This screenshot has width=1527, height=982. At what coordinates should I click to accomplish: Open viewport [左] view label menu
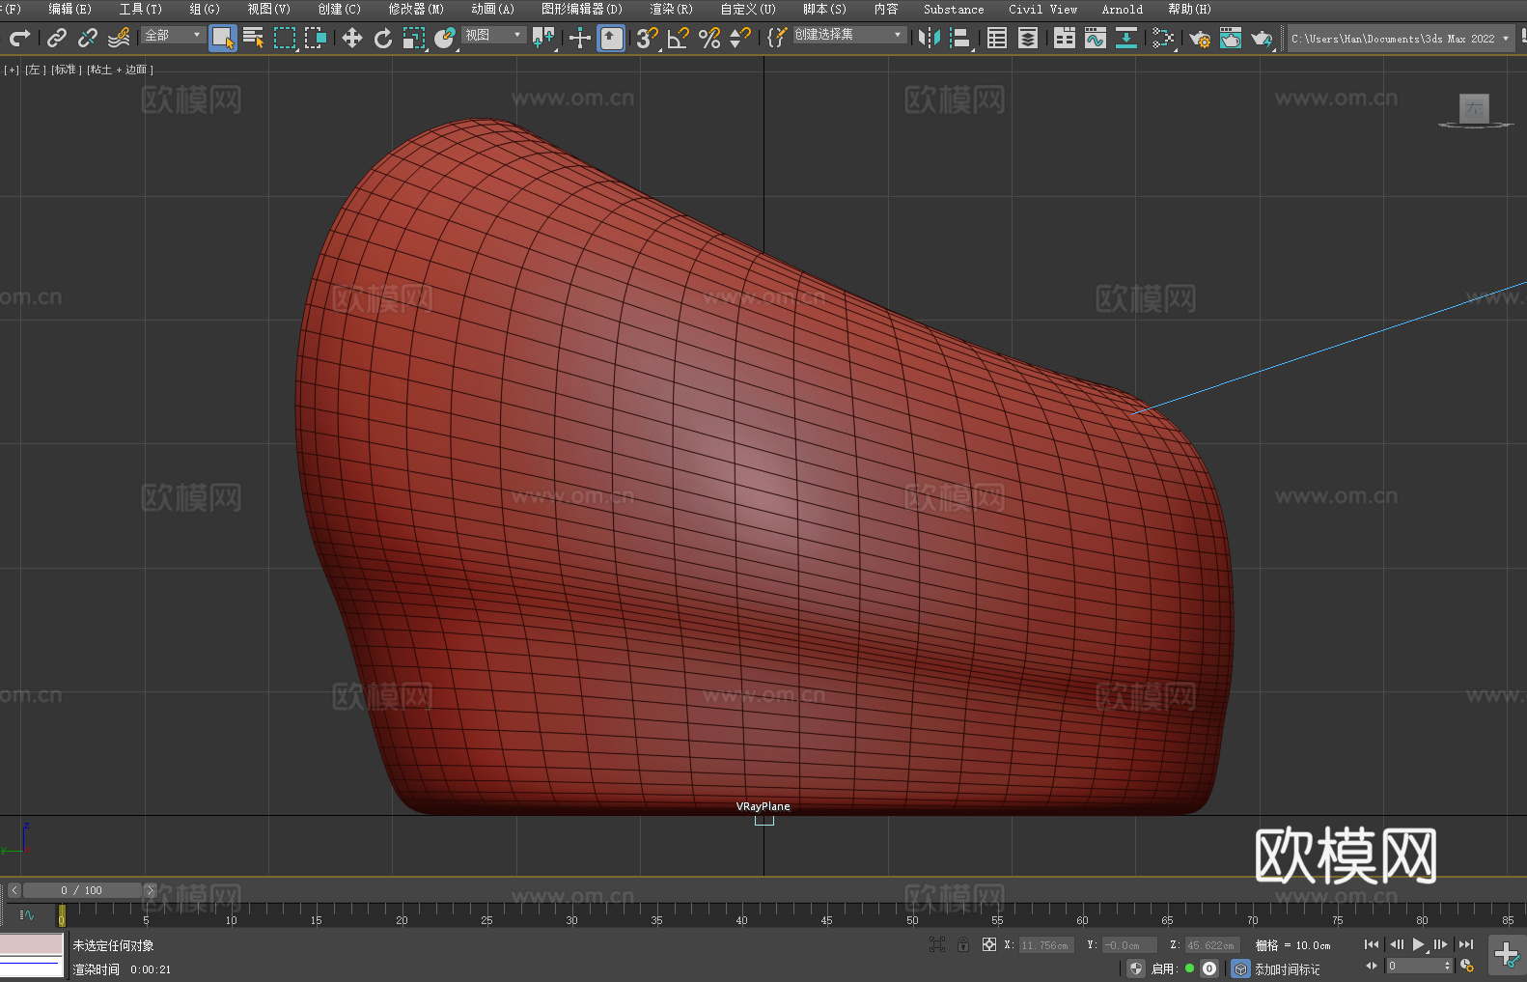click(35, 70)
